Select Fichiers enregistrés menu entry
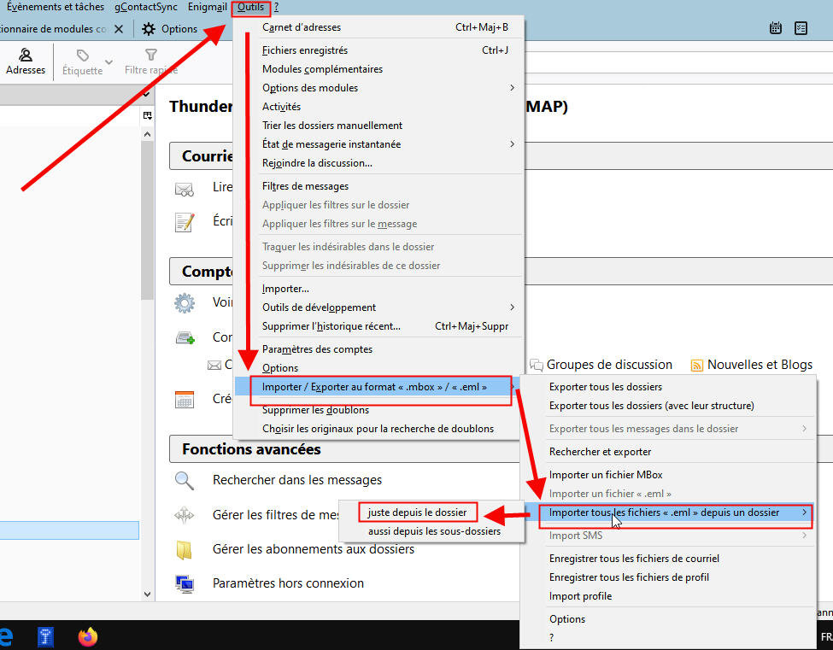833x650 pixels. pos(379,50)
